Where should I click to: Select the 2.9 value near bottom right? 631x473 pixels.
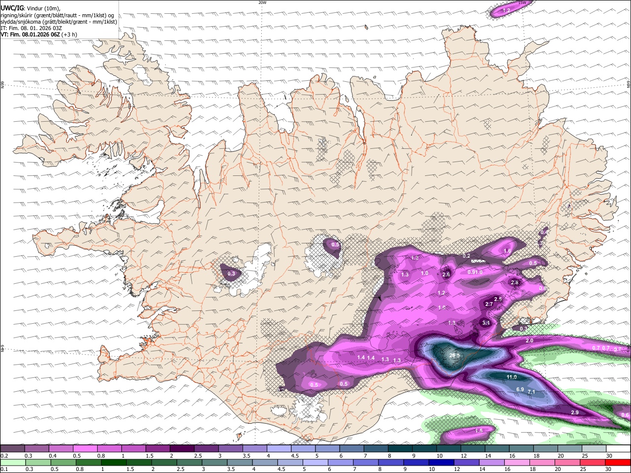click(x=574, y=412)
